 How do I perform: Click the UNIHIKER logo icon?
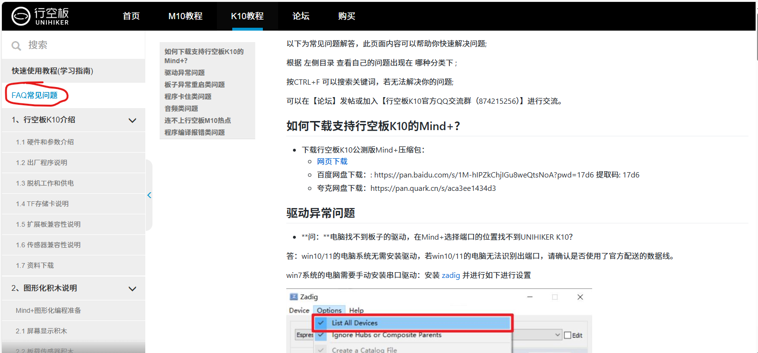[21, 16]
